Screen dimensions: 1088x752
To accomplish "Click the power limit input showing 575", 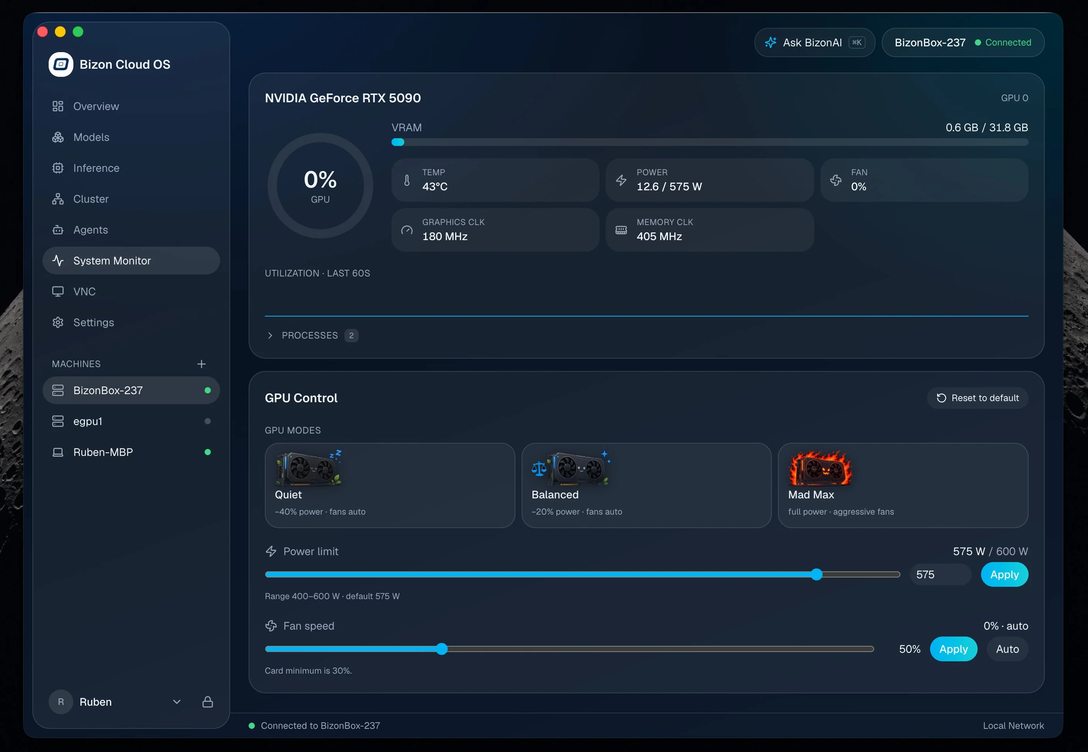I will (x=940, y=574).
